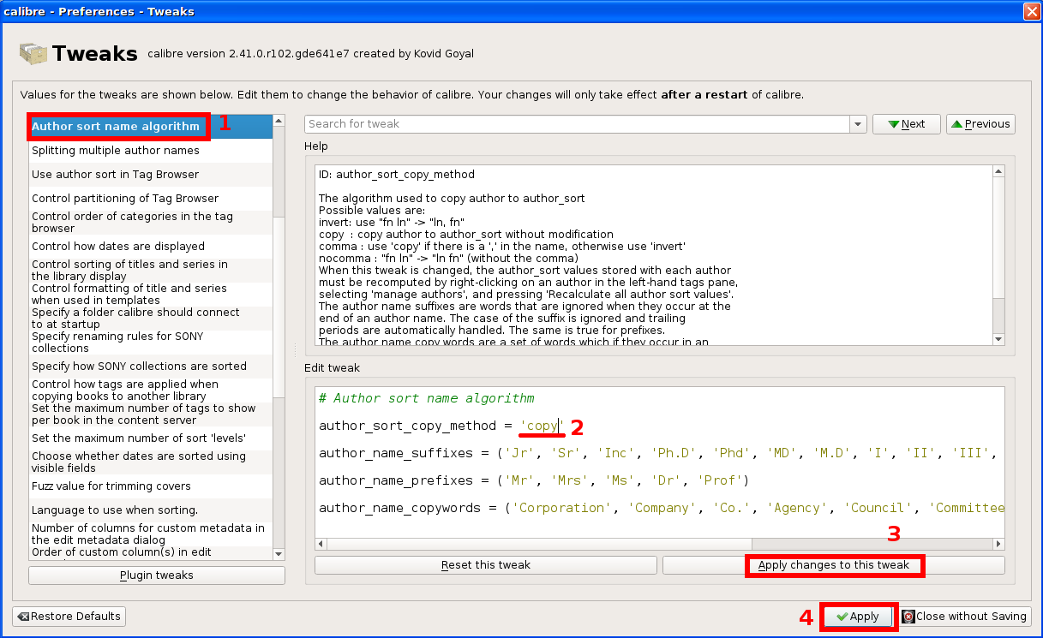Screen dimensions: 1043x638
Task: Select Control how tags are applied tweak
Action: (x=150, y=390)
